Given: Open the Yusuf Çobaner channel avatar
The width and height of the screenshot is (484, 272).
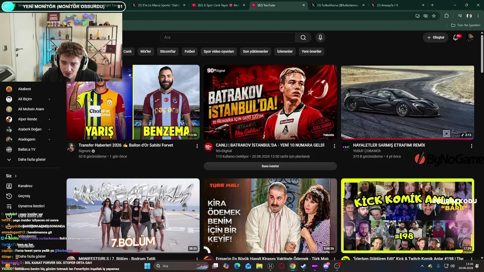Looking at the screenshot, I should (x=346, y=147).
